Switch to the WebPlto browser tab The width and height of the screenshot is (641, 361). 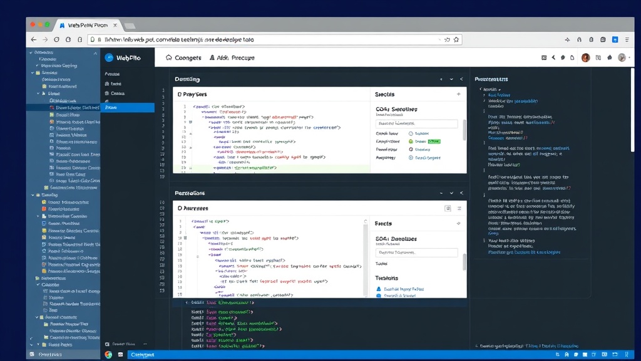click(88, 25)
